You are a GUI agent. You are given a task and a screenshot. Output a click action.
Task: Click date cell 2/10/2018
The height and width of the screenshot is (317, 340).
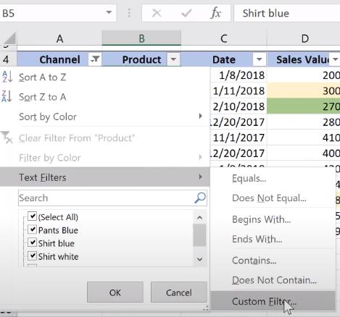pos(239,106)
